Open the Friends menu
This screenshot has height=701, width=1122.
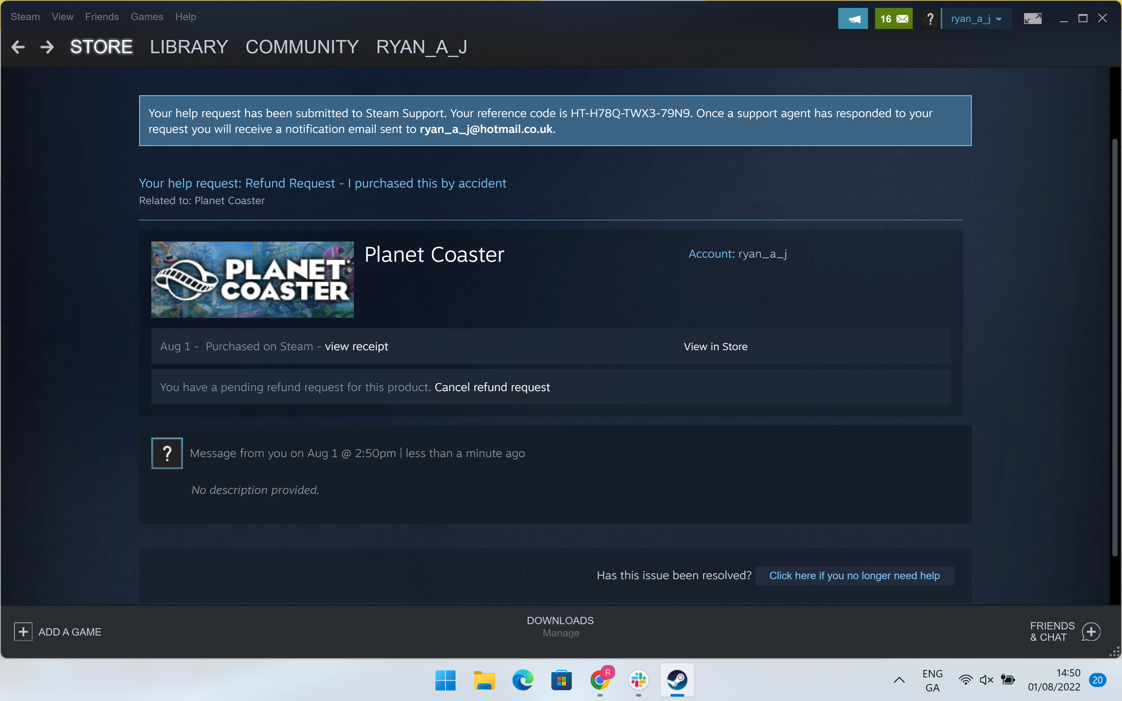(x=102, y=17)
